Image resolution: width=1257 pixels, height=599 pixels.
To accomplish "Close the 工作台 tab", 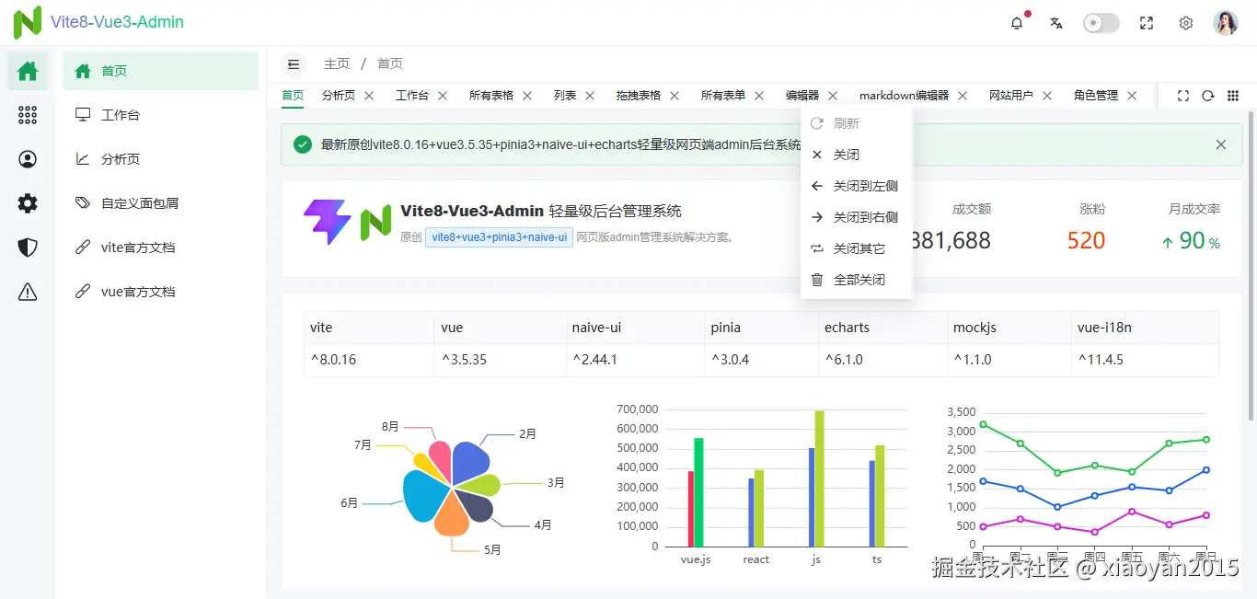I will [443, 95].
